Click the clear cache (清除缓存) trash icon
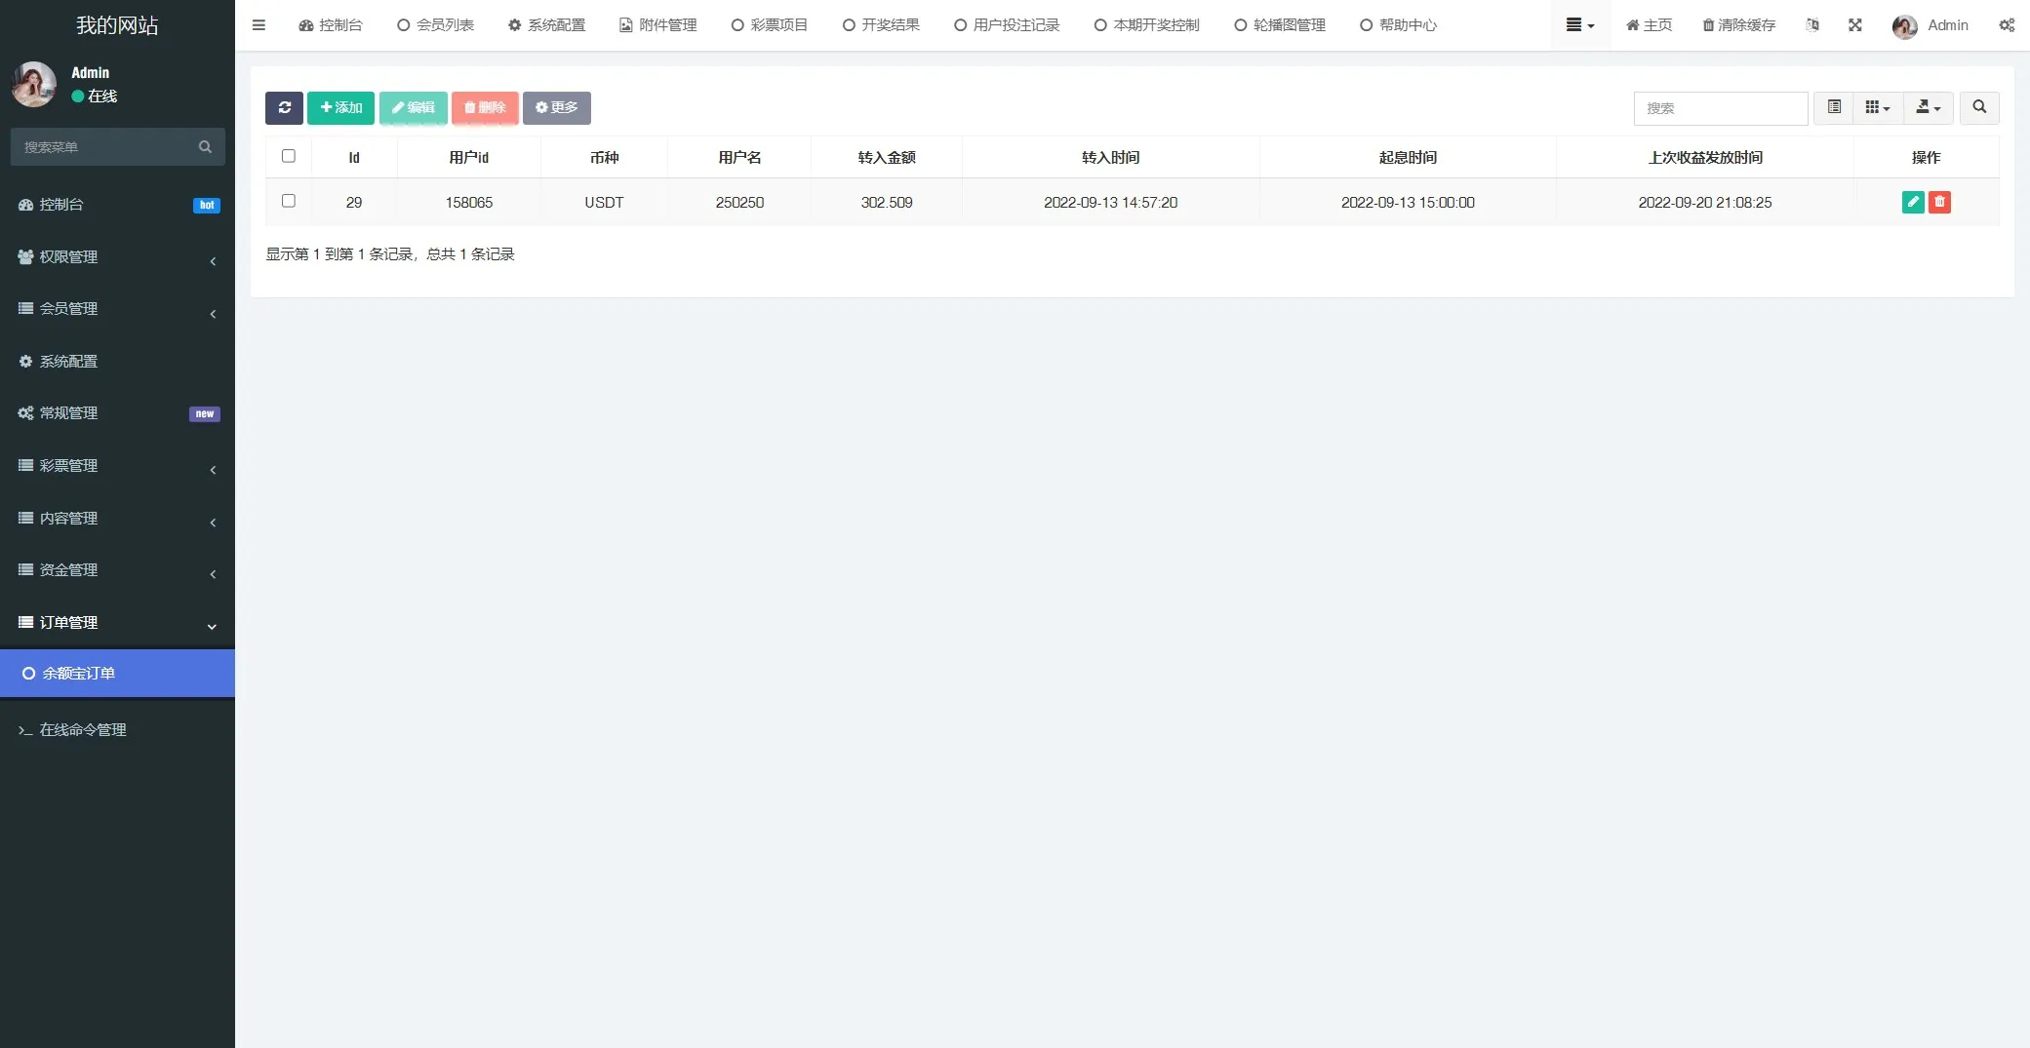 [x=1707, y=25]
